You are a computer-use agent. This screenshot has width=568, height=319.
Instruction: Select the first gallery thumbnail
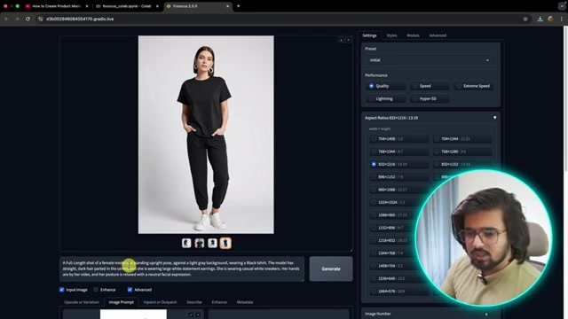point(186,243)
